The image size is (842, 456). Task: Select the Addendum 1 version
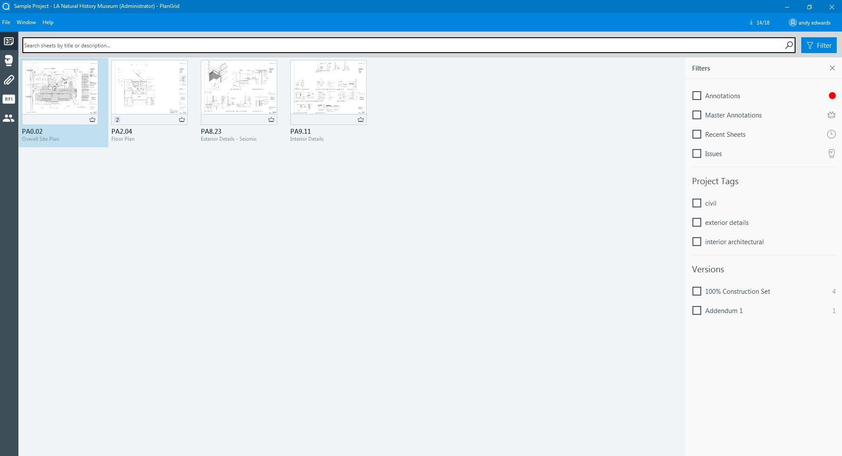pyautogui.click(x=696, y=310)
